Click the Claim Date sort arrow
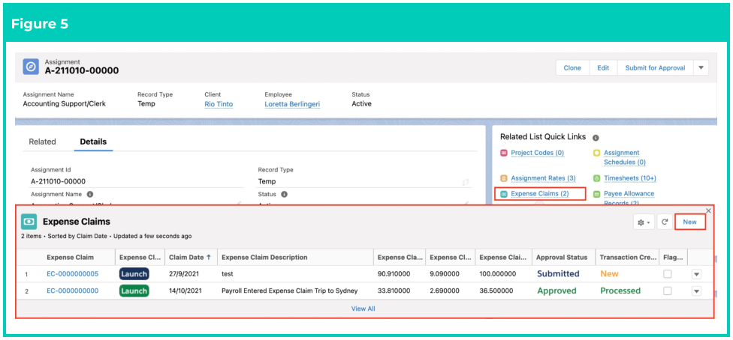Image resolution: width=733 pixels, height=340 pixels. click(209, 257)
